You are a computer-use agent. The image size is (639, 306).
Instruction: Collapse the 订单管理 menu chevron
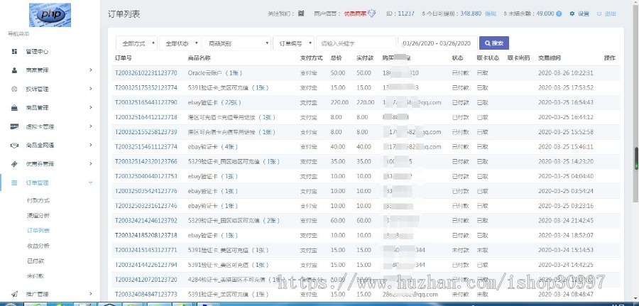91,183
